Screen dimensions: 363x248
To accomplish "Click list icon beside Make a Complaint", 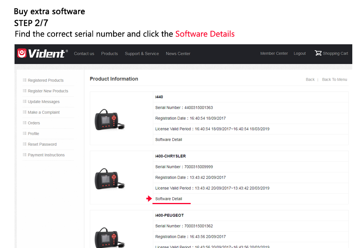I will 24,112.
